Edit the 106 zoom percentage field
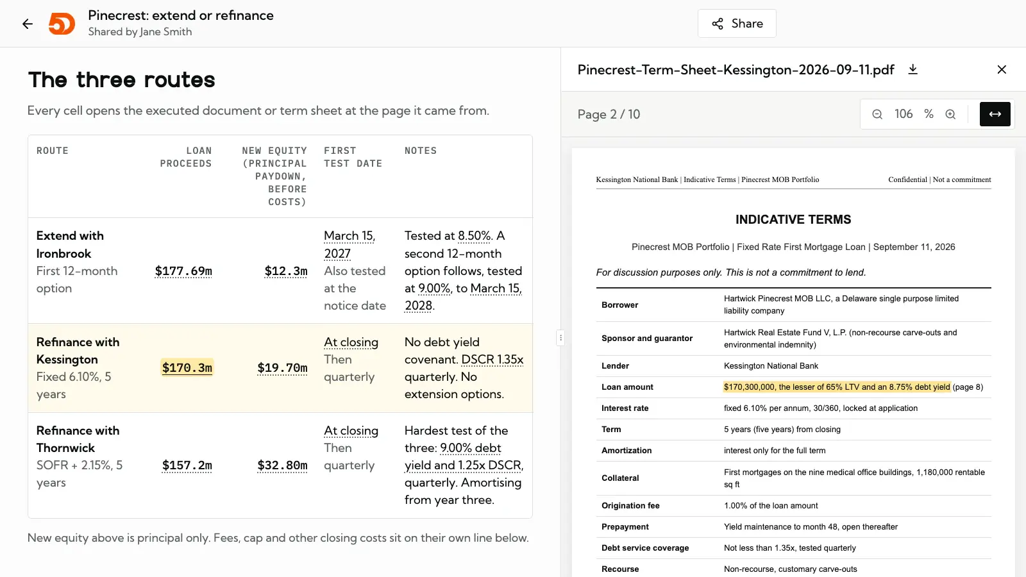1026x577 pixels. (x=904, y=114)
